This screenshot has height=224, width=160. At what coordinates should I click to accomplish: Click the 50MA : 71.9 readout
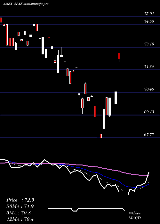(x=20, y=206)
